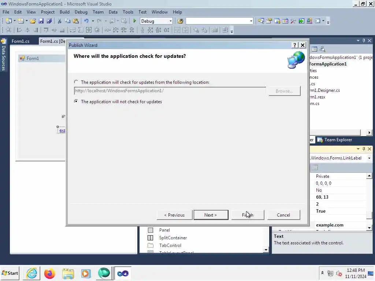This screenshot has width=375, height=281.
Task: Select check for updates from location option
Action: [x=76, y=82]
